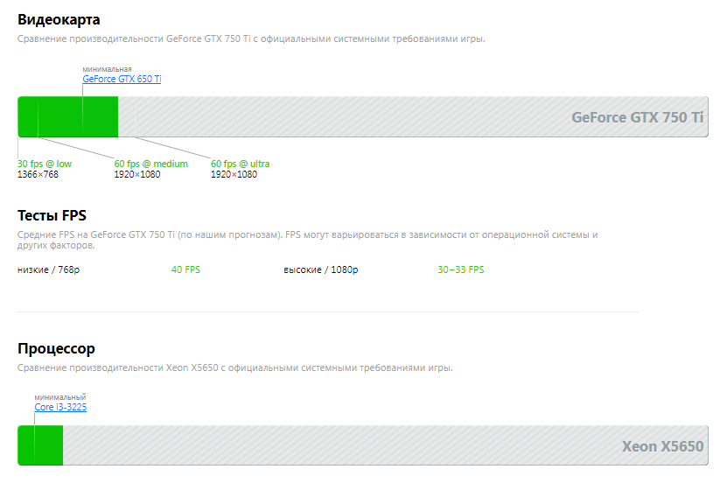Click the 'высокие / 1080p' test label
Image resolution: width=720 pixels, height=483 pixels.
point(321,269)
